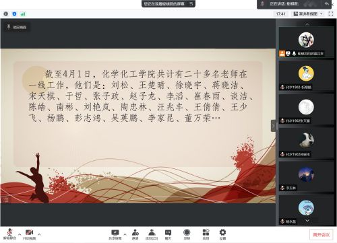Open audio options arrow beside microphone
The width and height of the screenshot is (337, 243).
point(20,234)
